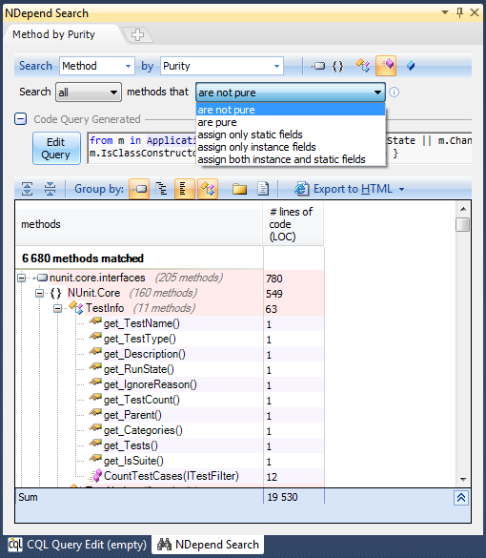Select the get_IgnoreReason() method
Image resolution: width=486 pixels, height=558 pixels.
pos(150,384)
